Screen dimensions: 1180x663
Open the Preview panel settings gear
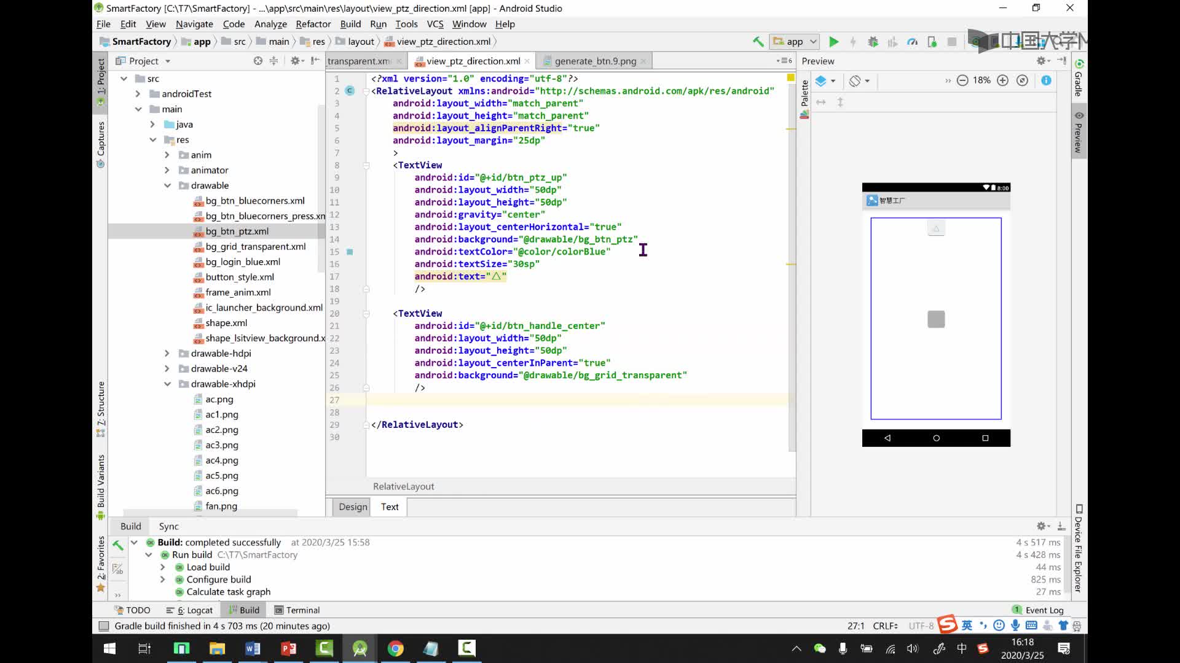(1043, 61)
